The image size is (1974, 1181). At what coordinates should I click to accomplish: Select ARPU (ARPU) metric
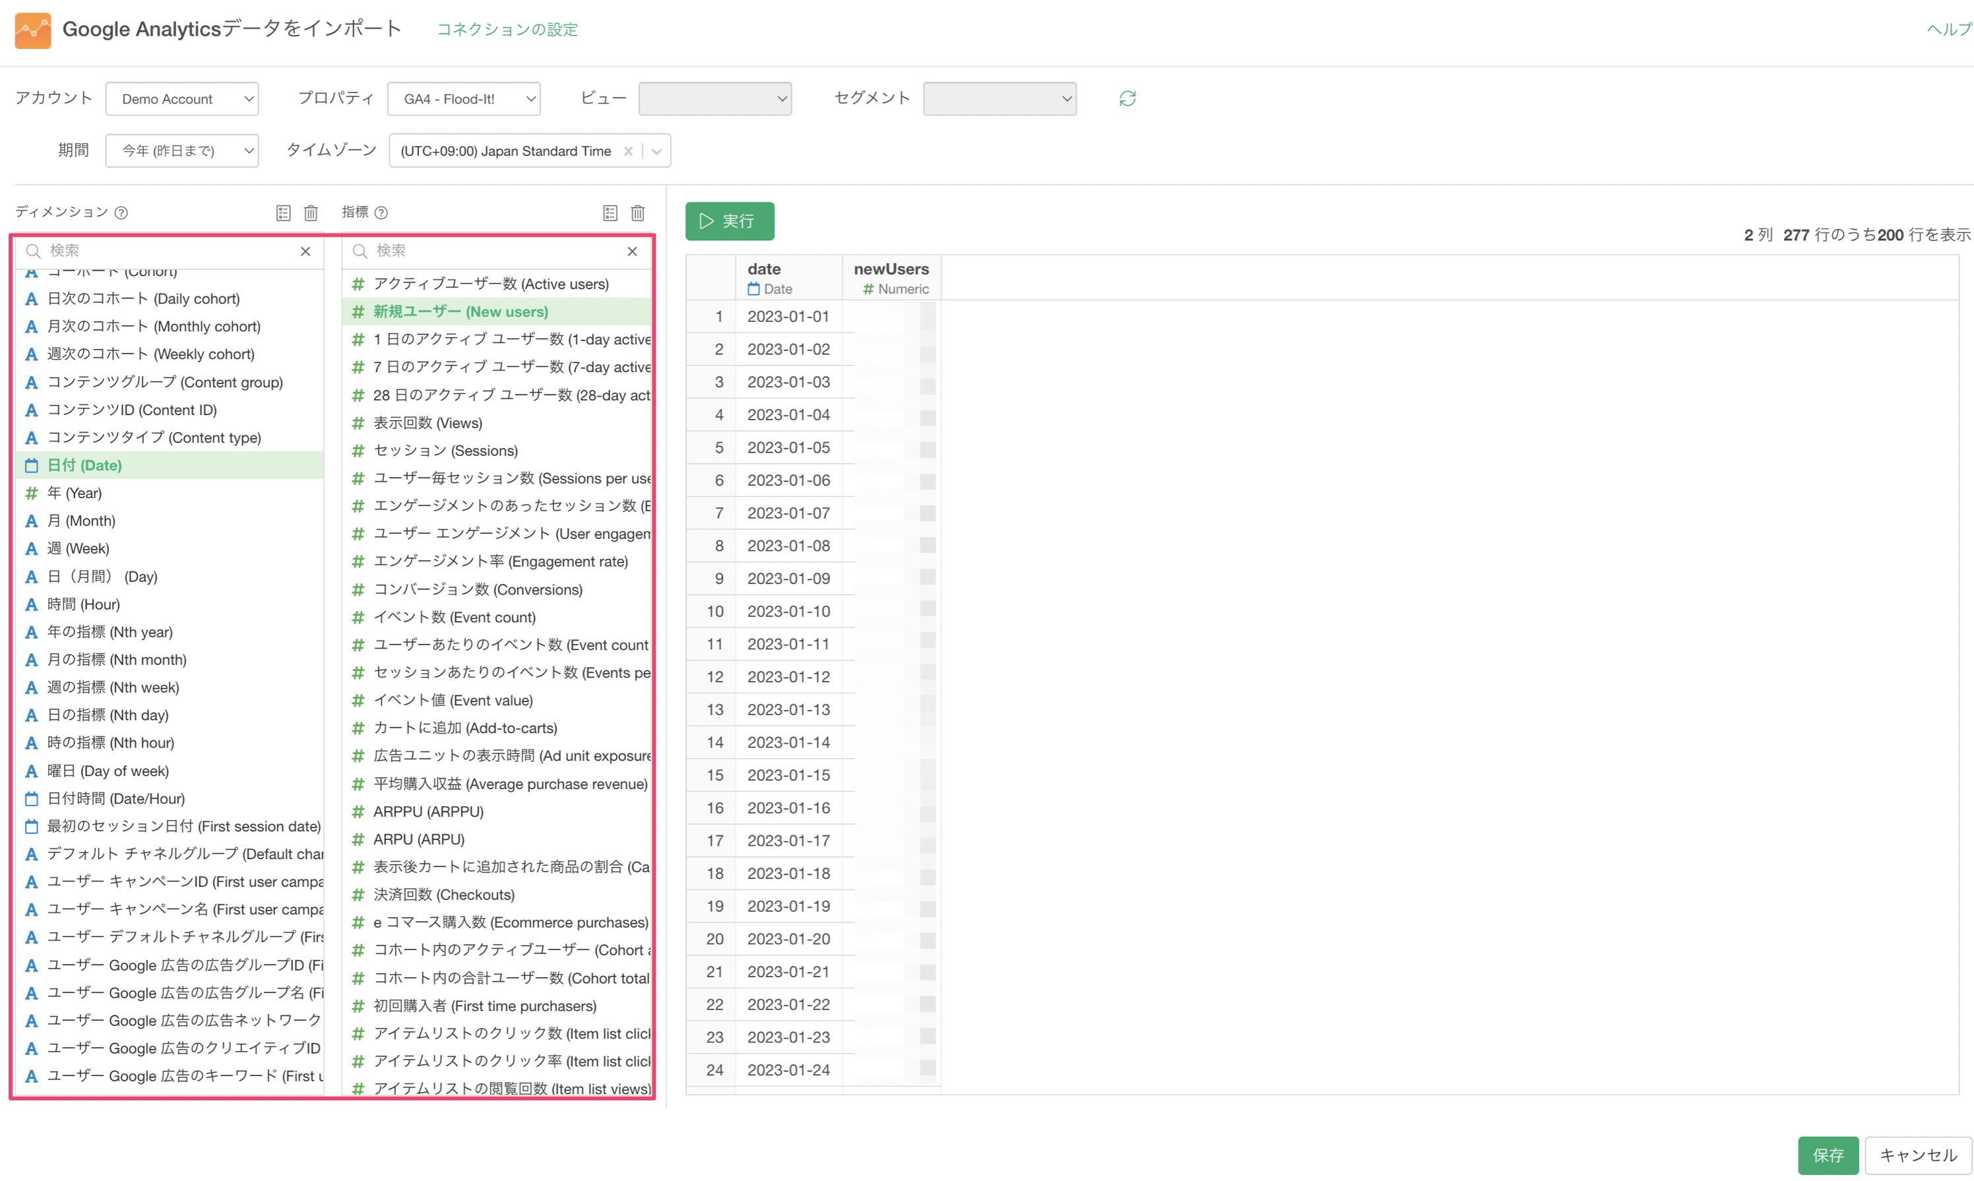pos(497,840)
